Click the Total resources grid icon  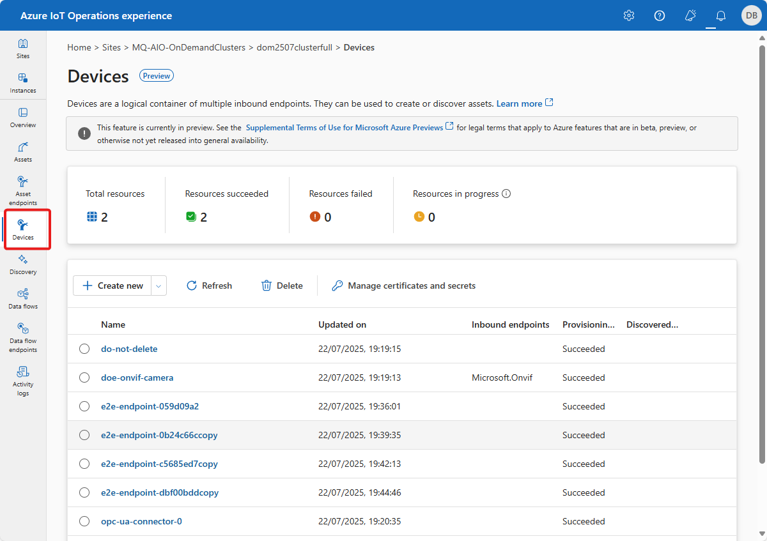click(92, 217)
